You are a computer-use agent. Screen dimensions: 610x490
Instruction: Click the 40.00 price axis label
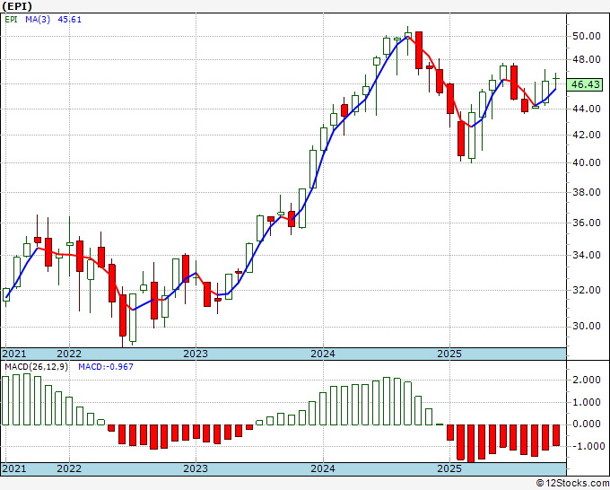pyautogui.click(x=587, y=162)
